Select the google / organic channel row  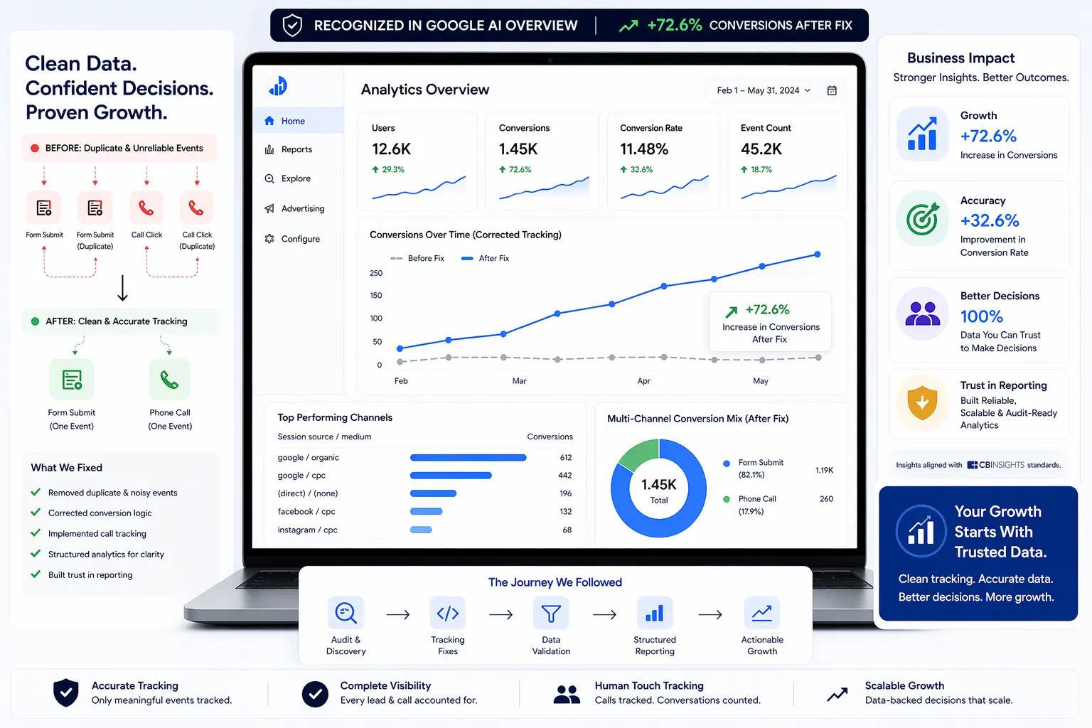click(x=424, y=457)
